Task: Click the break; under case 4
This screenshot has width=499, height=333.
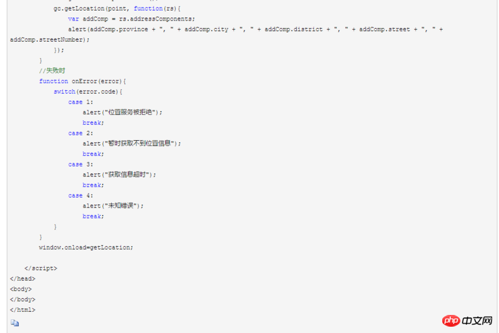Action: pyautogui.click(x=93, y=216)
